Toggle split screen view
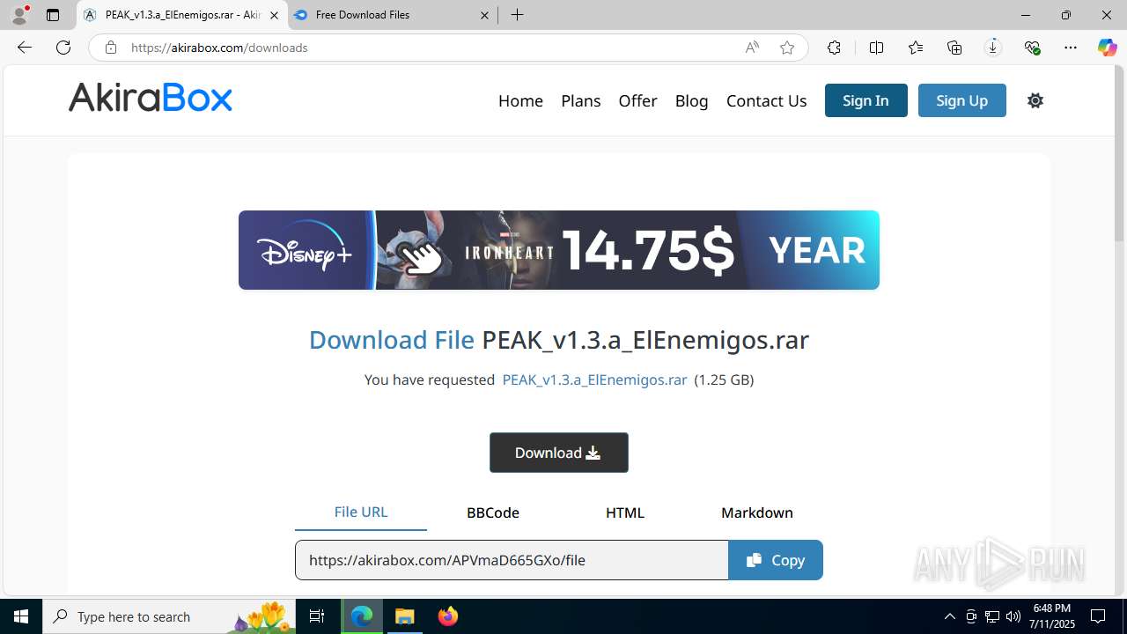1127x634 pixels. point(876,48)
